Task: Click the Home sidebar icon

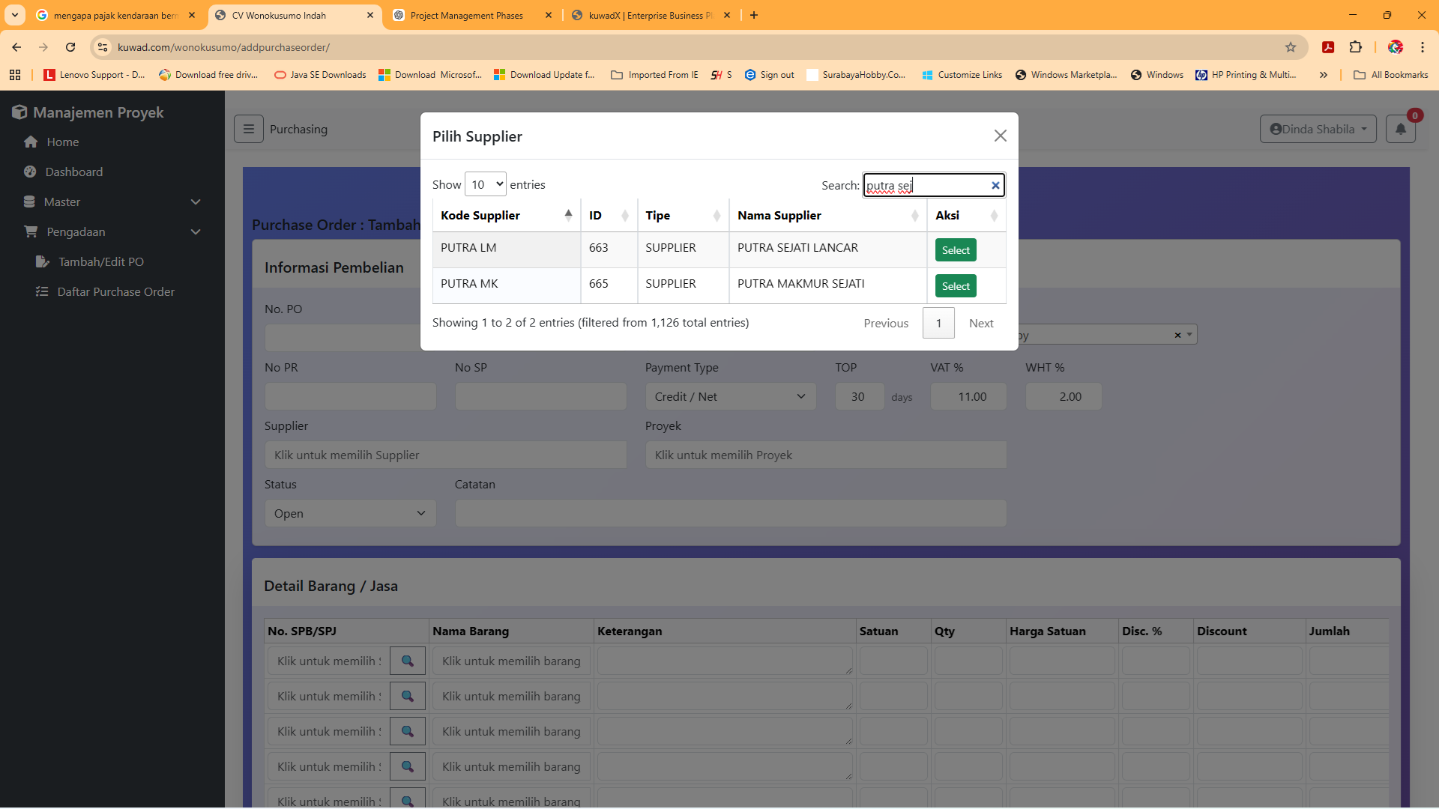Action: point(31,142)
